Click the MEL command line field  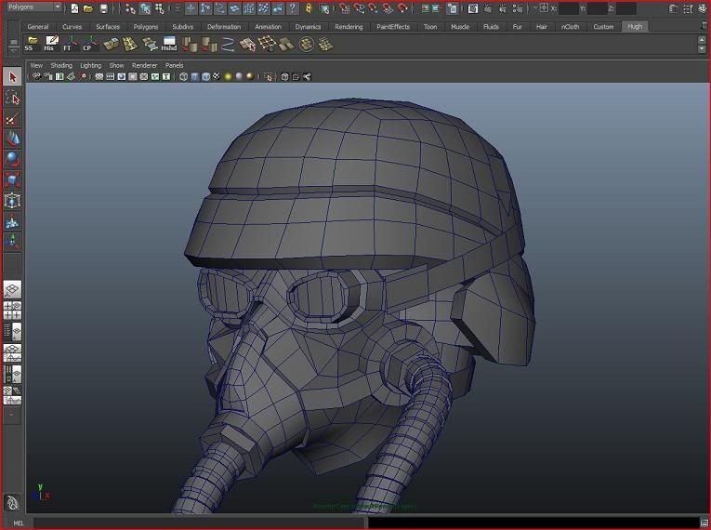click(200, 523)
